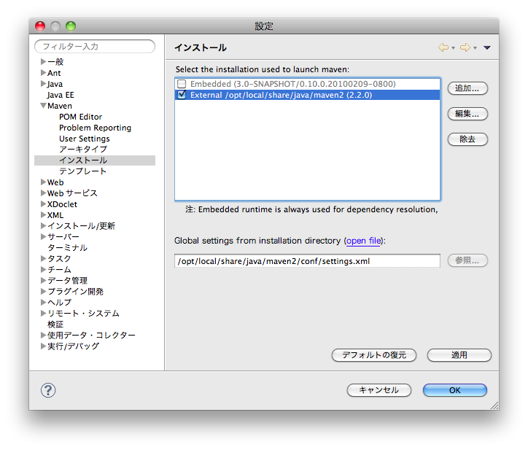Image resolution: width=528 pixels, height=450 pixels.
Task: Collapse the Maven tree node
Action: coord(43,106)
